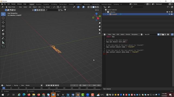
Task: Disable ChatGPT object in renders
Action: 172,14
